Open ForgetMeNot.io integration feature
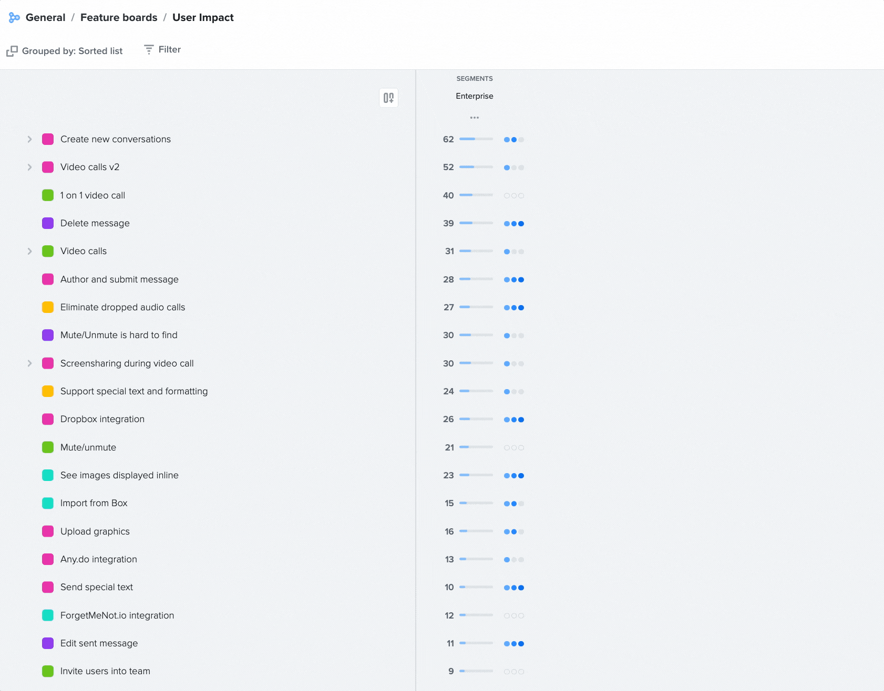This screenshot has height=691, width=884. [117, 615]
